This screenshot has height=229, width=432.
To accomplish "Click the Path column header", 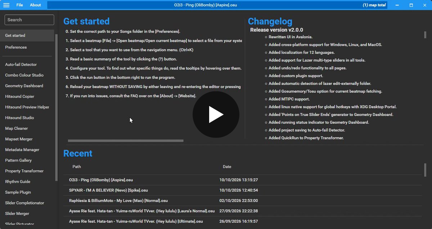I will [77, 167].
